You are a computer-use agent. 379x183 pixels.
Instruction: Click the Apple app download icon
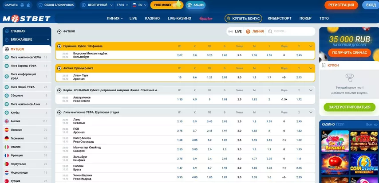coord(29,5)
